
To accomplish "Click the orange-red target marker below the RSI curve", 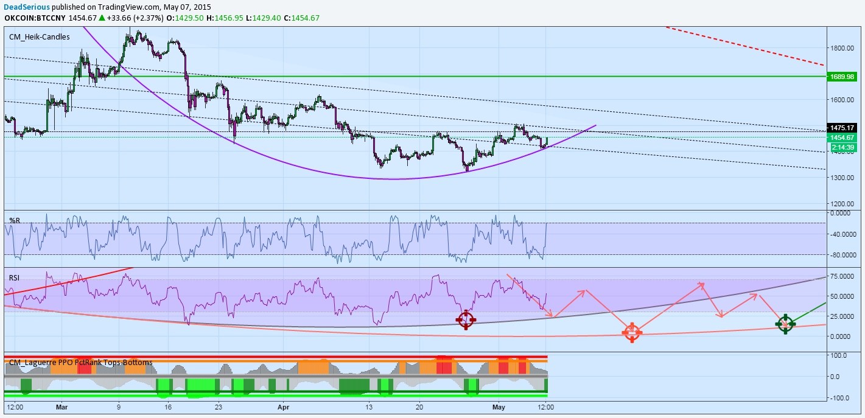I will coord(632,333).
